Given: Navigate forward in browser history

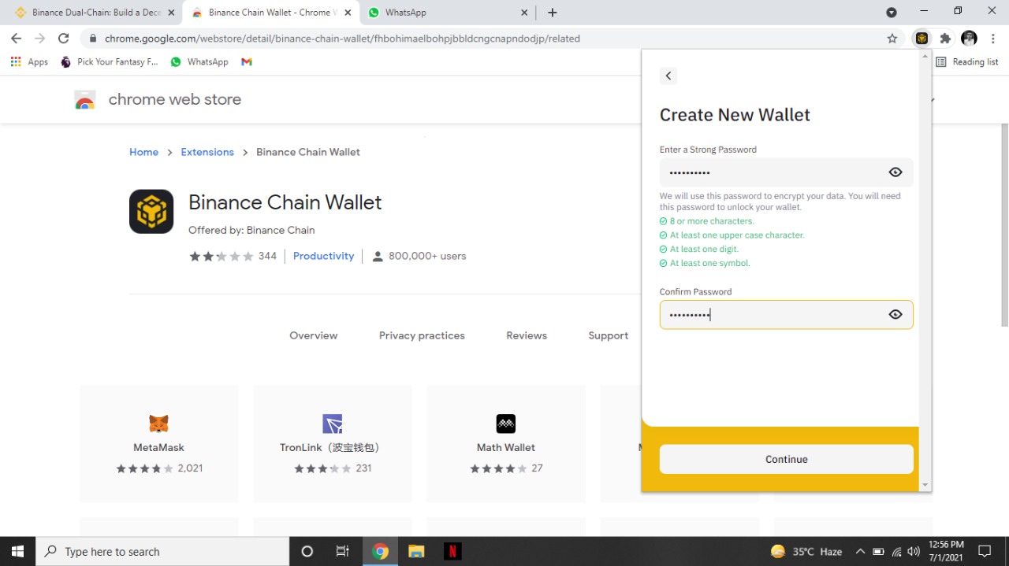Looking at the screenshot, I should point(40,38).
